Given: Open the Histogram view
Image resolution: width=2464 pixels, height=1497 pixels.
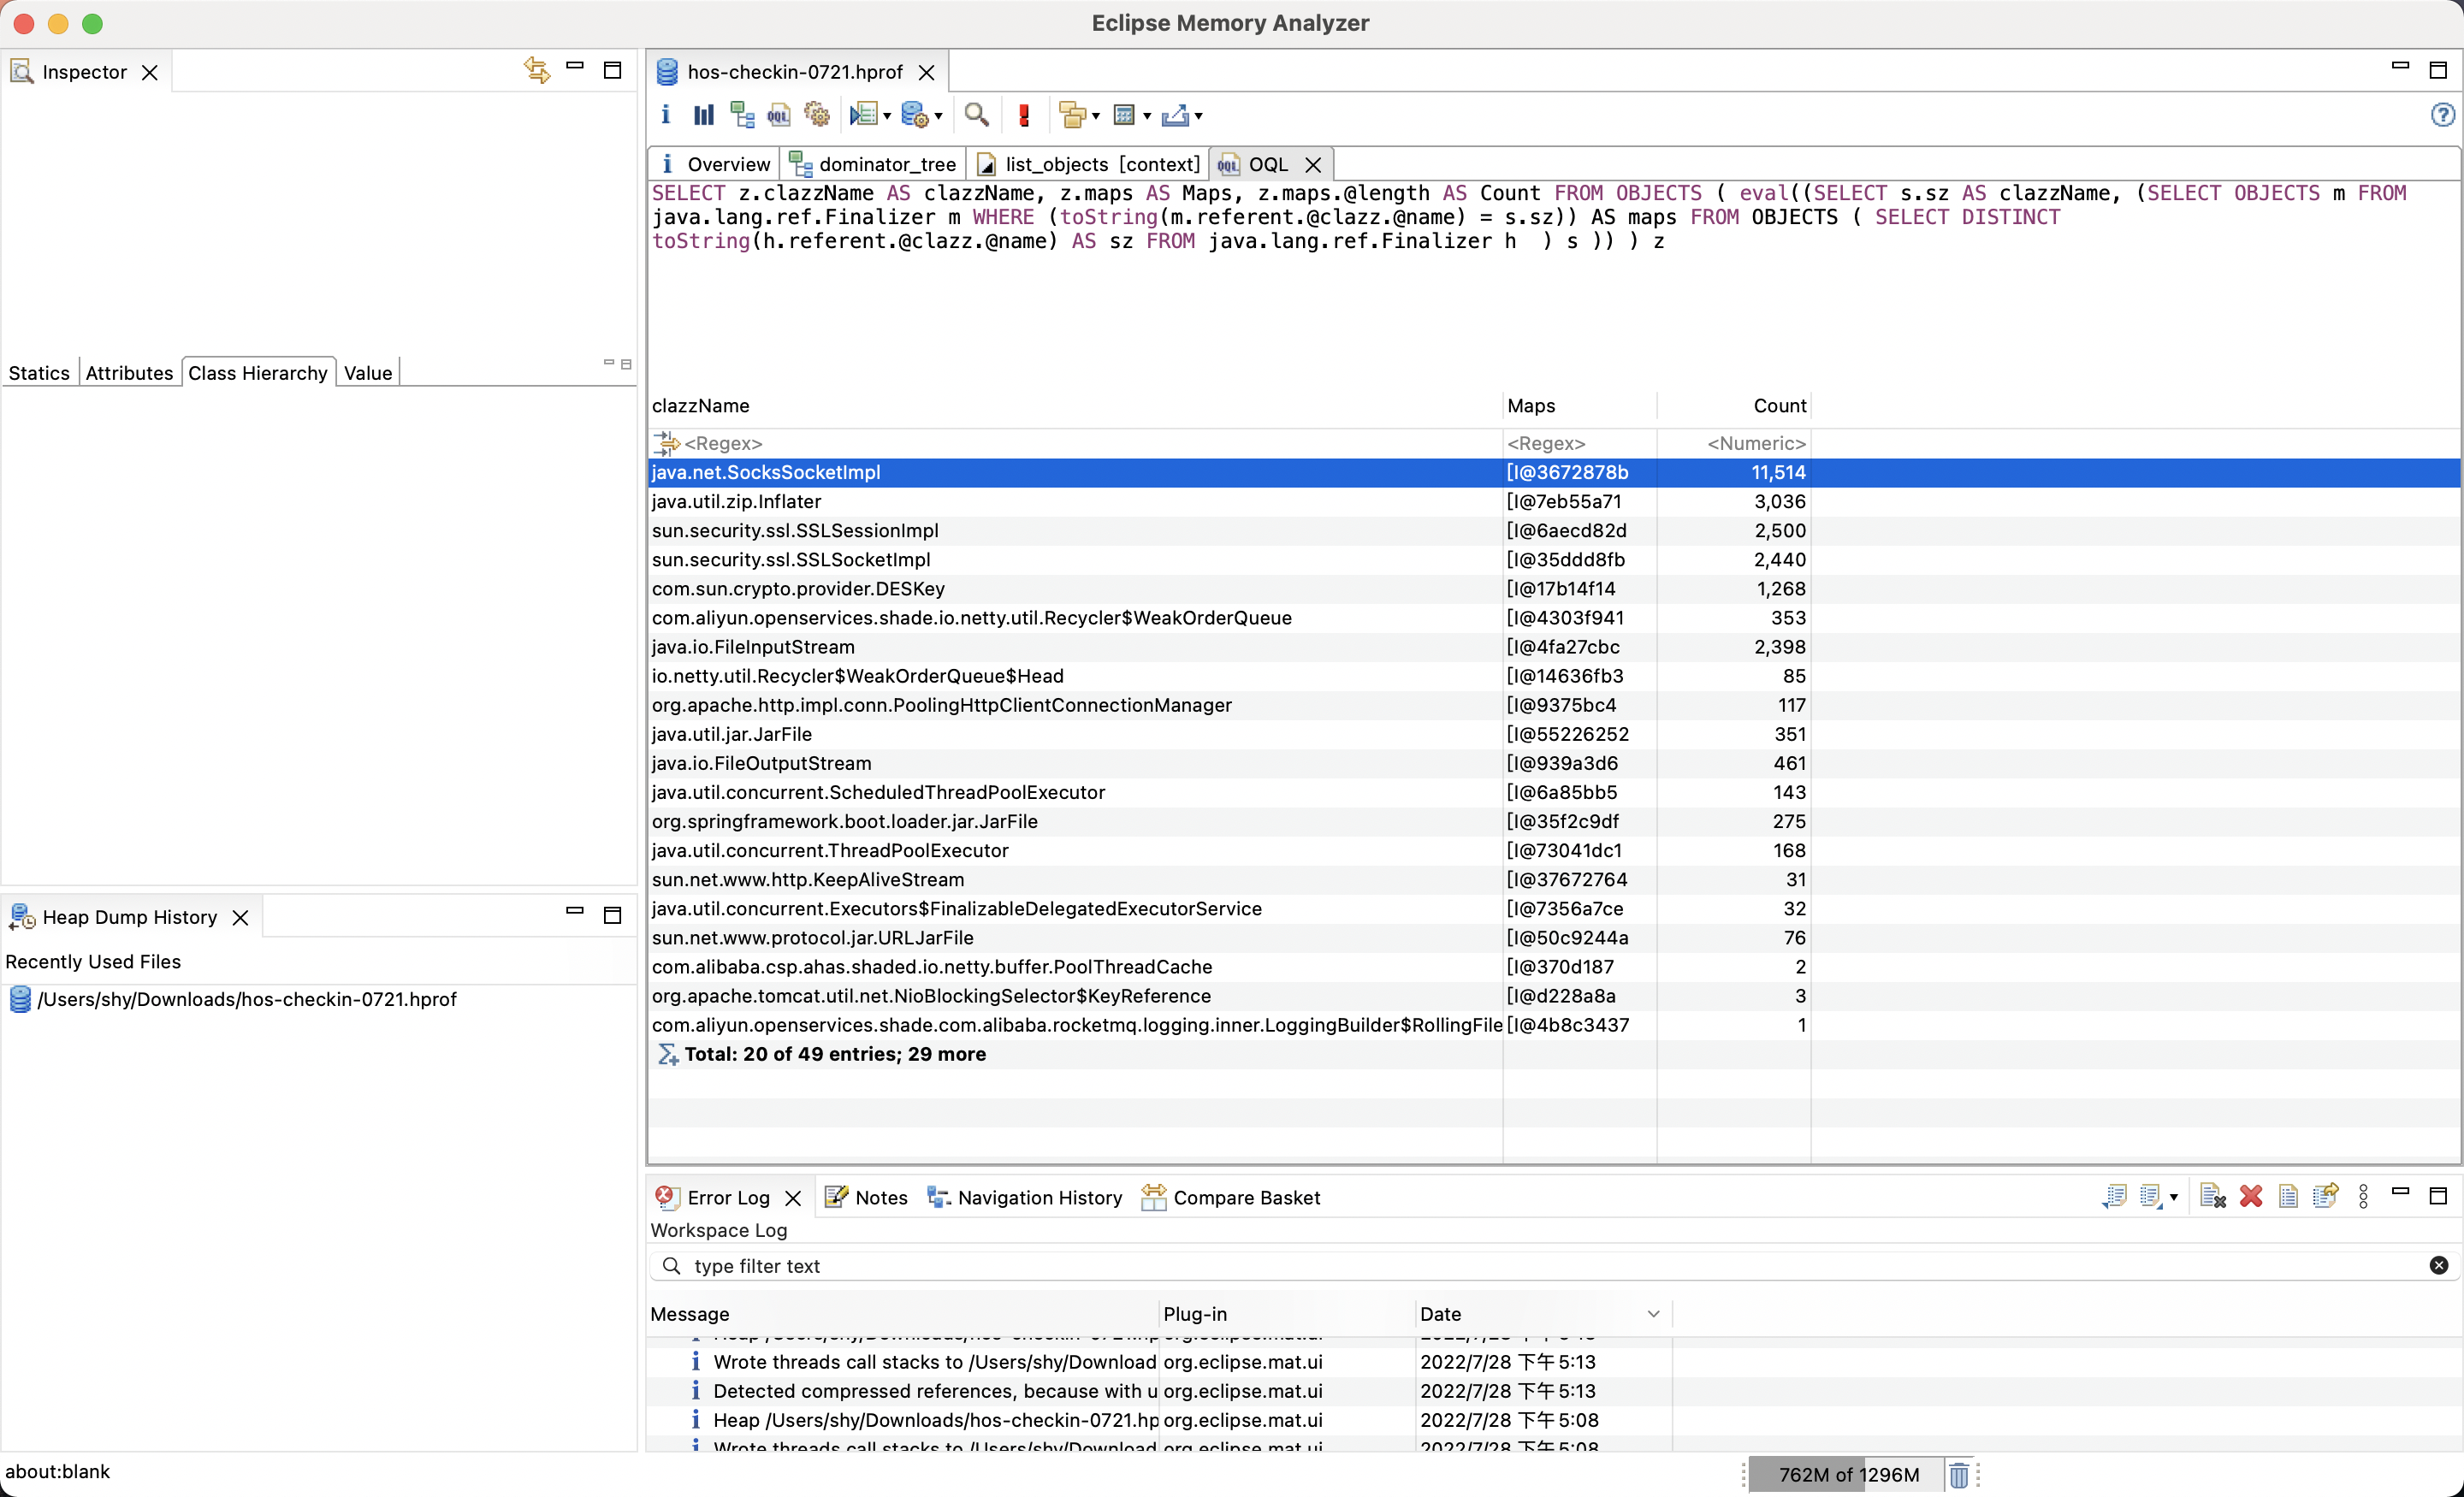Looking at the screenshot, I should (703, 114).
